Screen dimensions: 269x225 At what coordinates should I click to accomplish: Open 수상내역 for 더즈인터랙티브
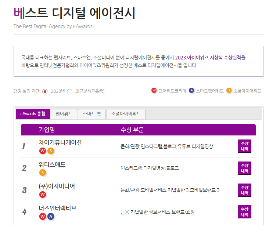coord(244,212)
